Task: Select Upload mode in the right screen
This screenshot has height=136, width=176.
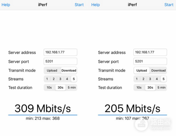Action: [x=142, y=70]
